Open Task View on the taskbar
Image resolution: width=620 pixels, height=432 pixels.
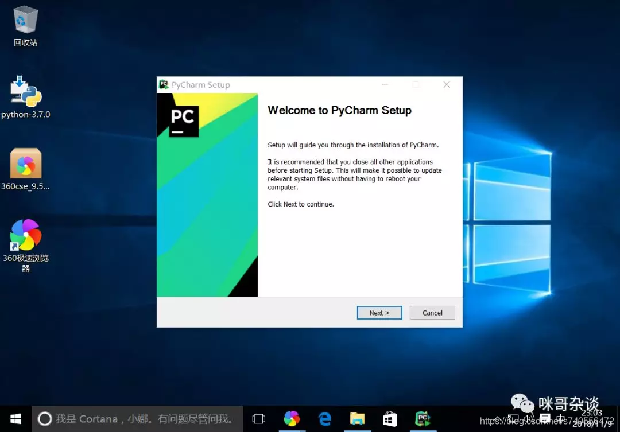click(258, 419)
